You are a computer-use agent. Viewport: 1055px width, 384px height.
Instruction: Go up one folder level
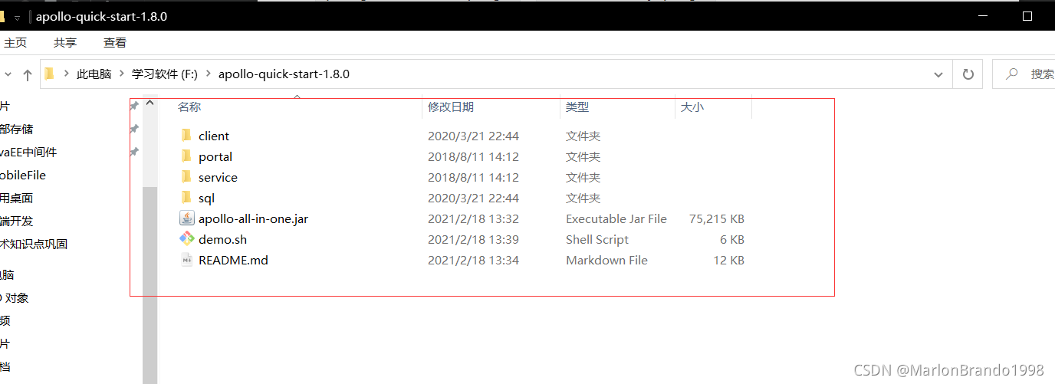coord(28,75)
